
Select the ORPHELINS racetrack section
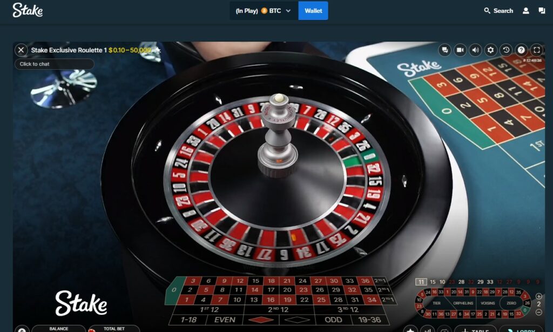[x=463, y=303]
